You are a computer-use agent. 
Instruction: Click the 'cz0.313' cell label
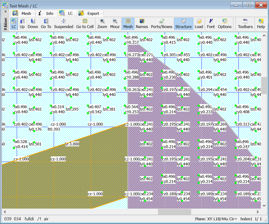[243, 124]
